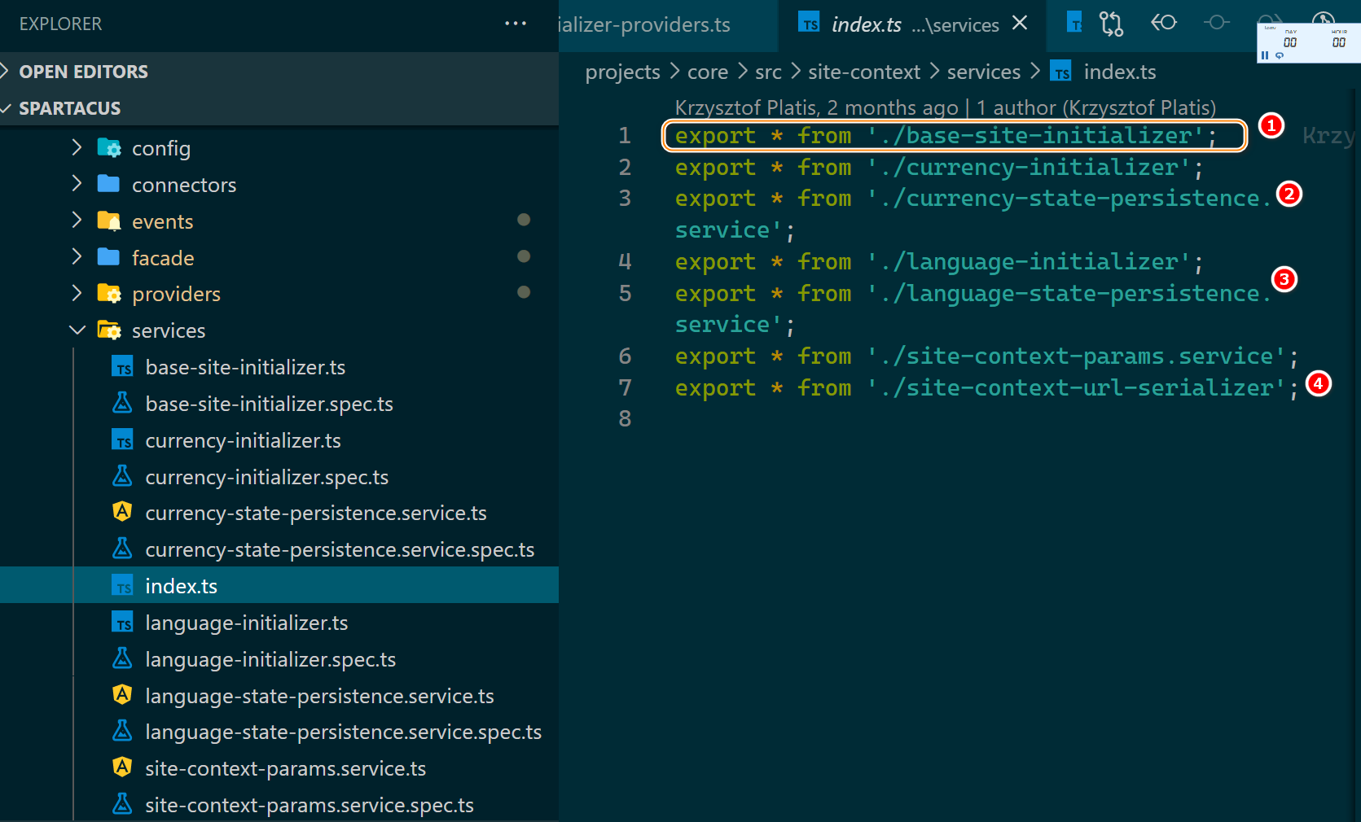Click line number 8 in the gutter
This screenshot has height=822, width=1361.
pos(625,418)
